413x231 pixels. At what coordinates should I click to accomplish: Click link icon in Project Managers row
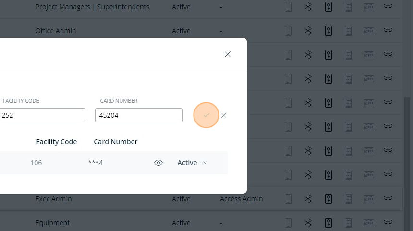click(x=388, y=6)
